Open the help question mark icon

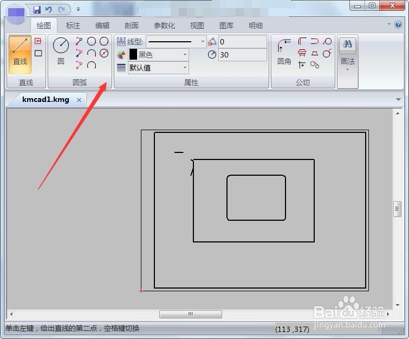398,24
